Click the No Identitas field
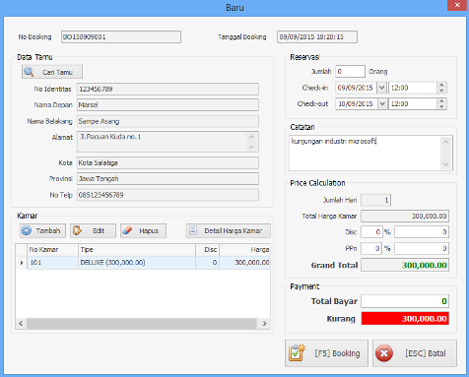 click(167, 89)
